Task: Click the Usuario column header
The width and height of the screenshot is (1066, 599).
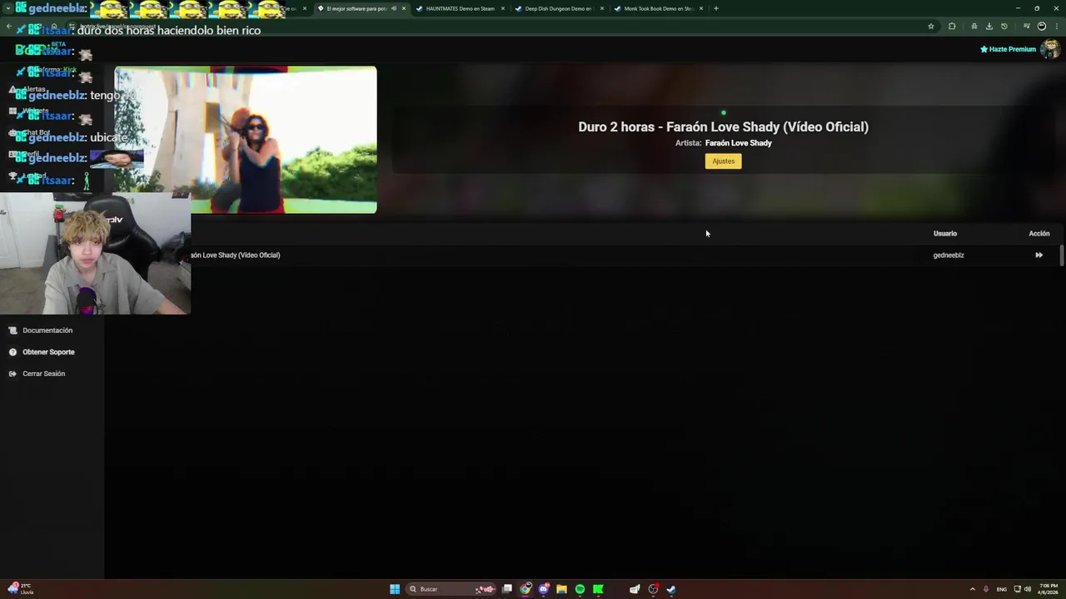Action: coord(945,234)
